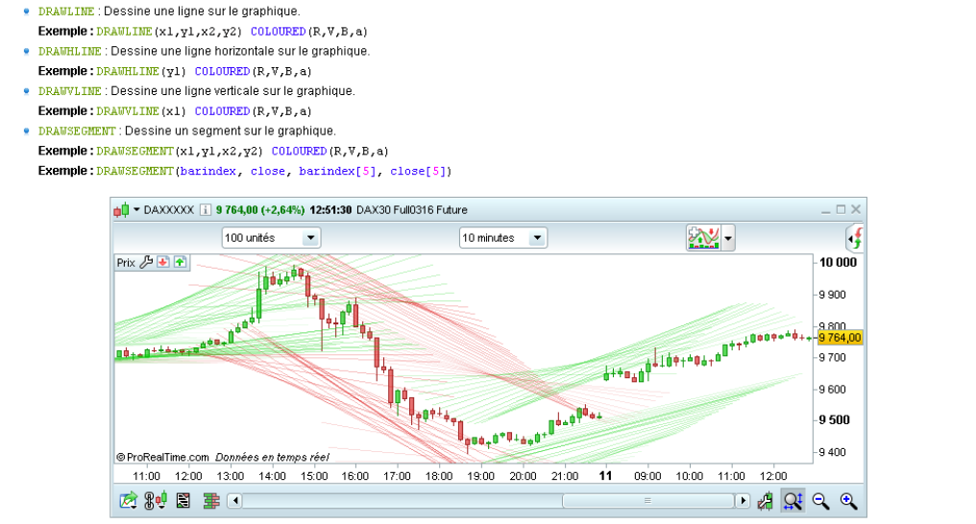The height and width of the screenshot is (524, 976).
Task: Click the 9 764,00 (+2,64%) quote text
Action: click(x=260, y=210)
